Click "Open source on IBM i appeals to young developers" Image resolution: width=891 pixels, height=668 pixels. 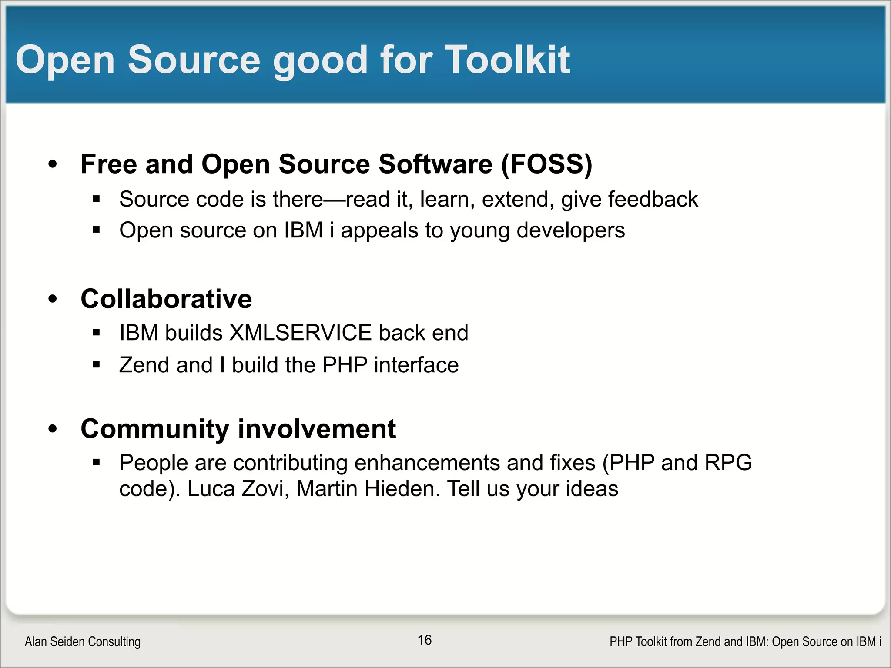[x=372, y=230]
